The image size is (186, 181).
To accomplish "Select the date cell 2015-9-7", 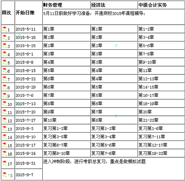I will [x=29, y=175].
